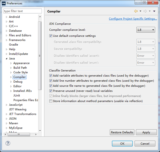
Task: Select the MyEclipse tree item
Action: point(16,128)
